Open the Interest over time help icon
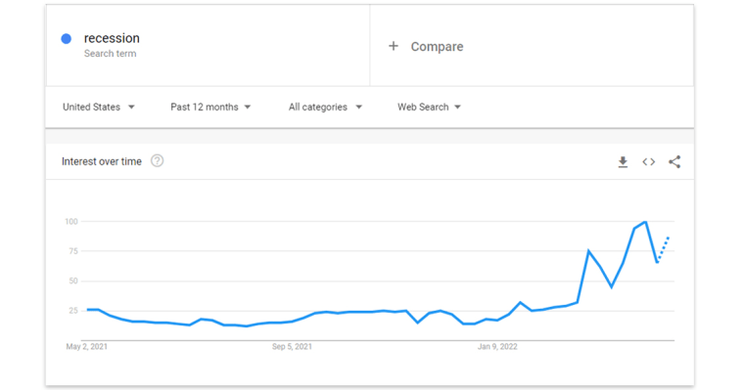Image resolution: width=744 pixels, height=390 pixels. click(157, 161)
